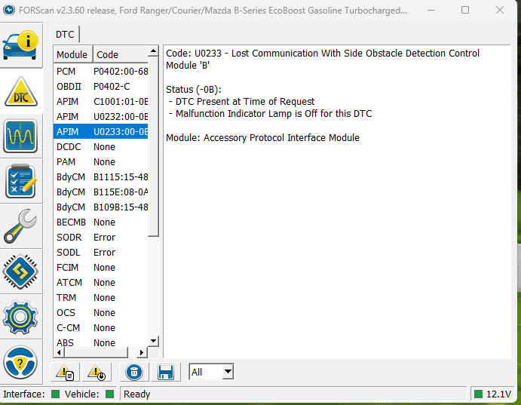The width and height of the screenshot is (521, 405).
Task: Select the APIM U0232:00-0B row
Action: (x=101, y=117)
